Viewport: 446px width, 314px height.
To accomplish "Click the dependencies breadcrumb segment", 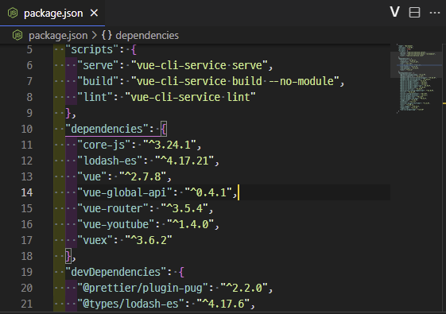I will point(147,36).
